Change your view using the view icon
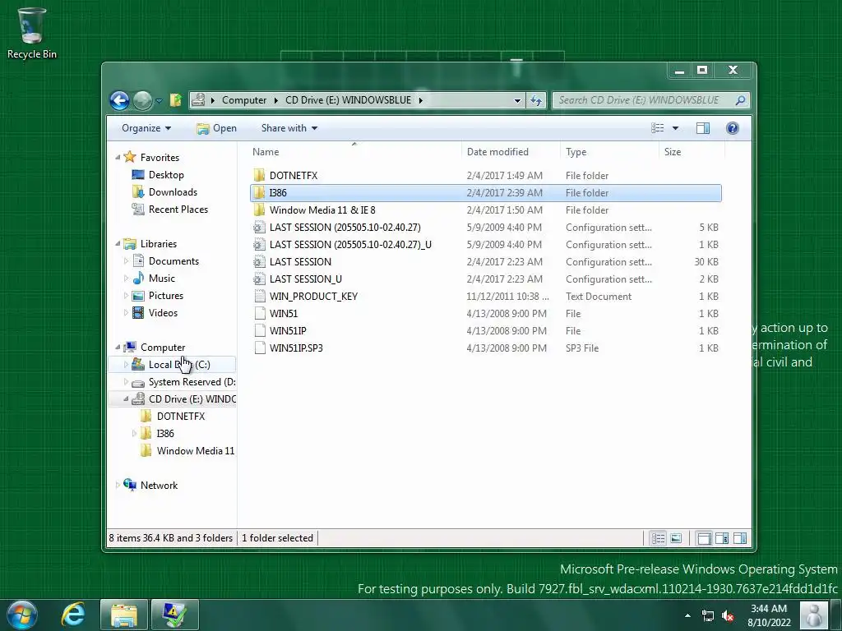Viewport: 842px width, 631px height. tap(657, 128)
